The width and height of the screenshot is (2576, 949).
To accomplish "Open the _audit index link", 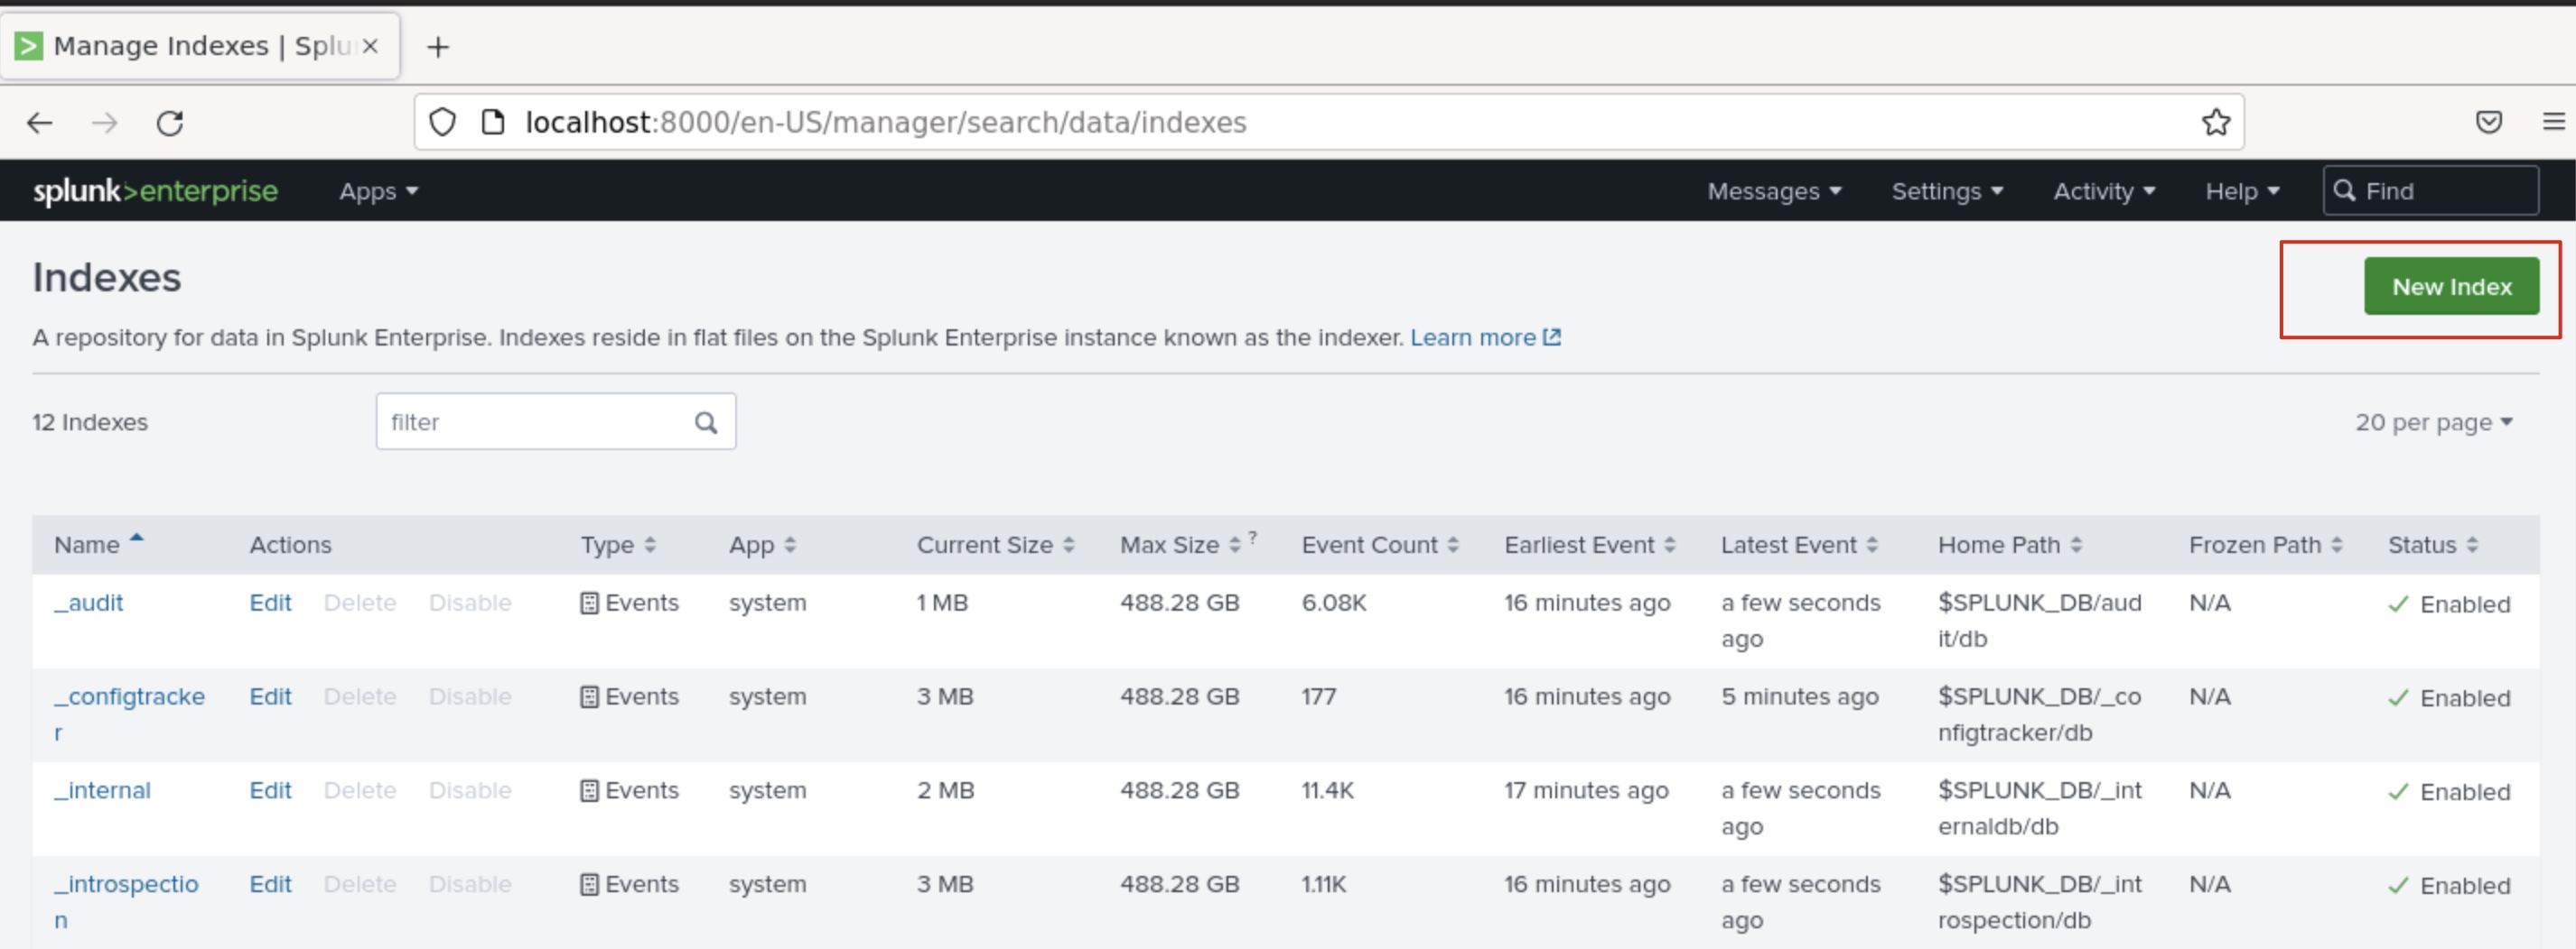I will click(89, 603).
